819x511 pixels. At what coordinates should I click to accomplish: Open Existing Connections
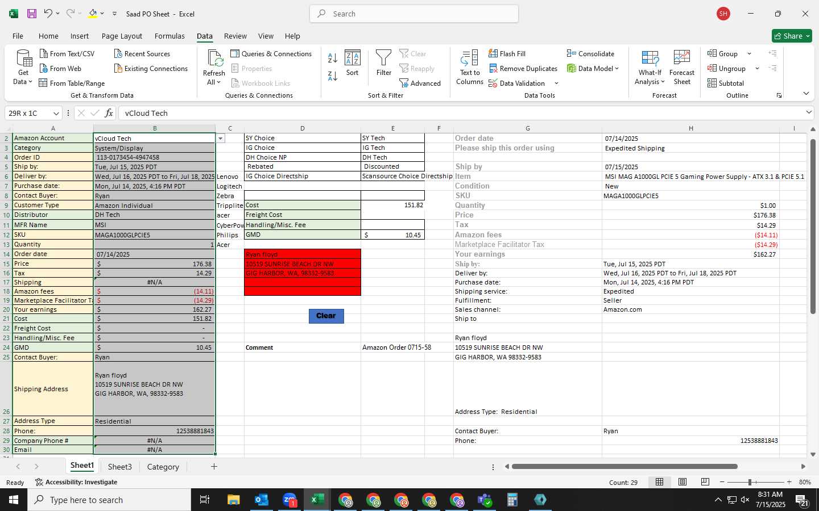click(x=151, y=69)
